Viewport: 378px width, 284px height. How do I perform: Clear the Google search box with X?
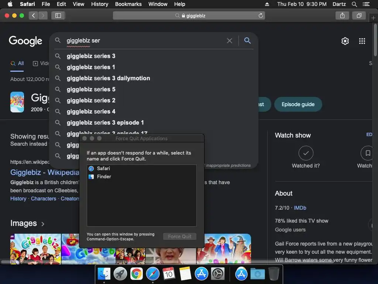(x=230, y=41)
